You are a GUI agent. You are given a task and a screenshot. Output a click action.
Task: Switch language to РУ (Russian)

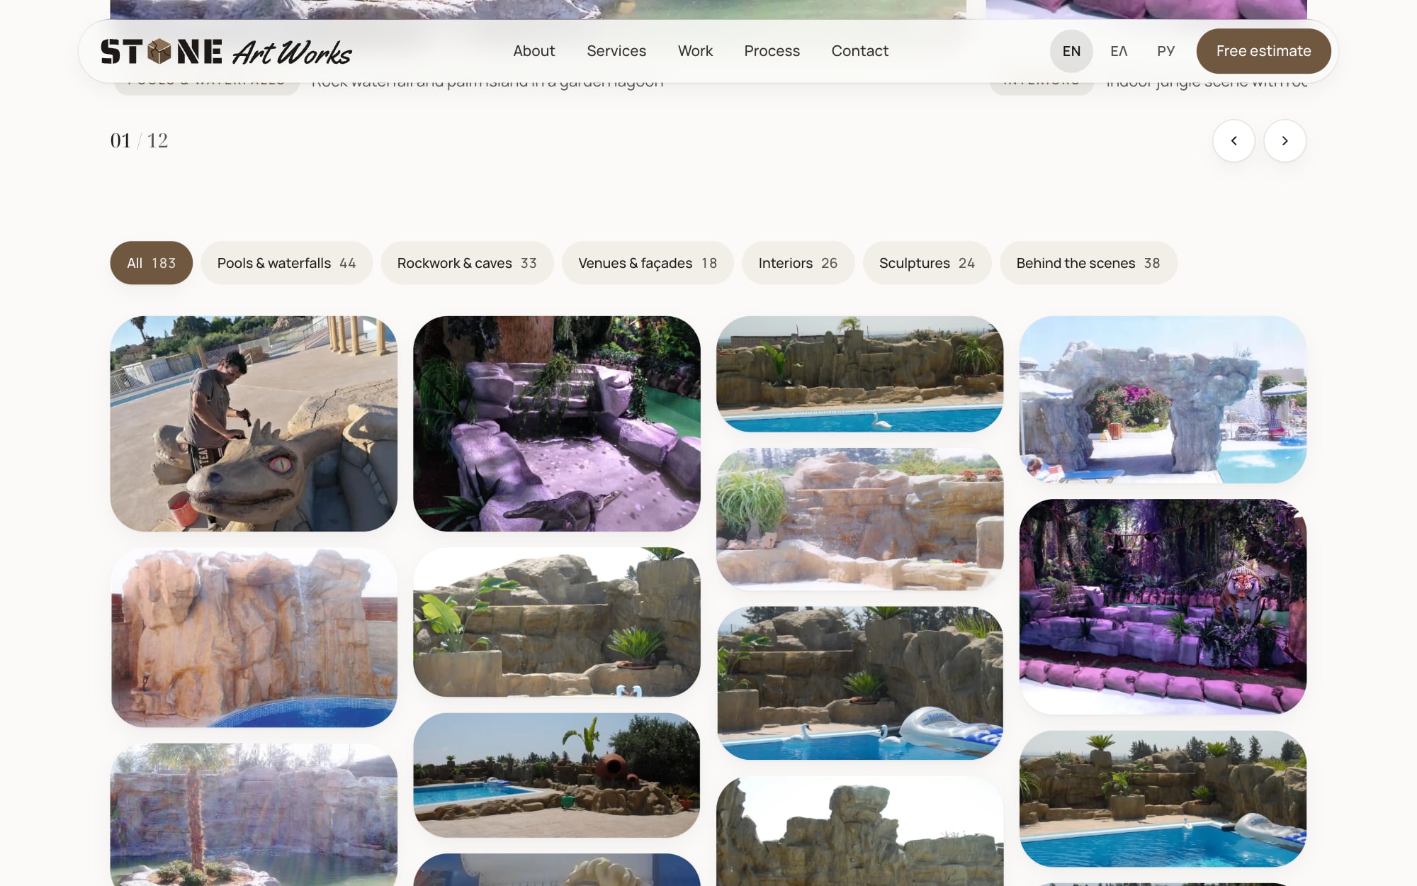click(x=1165, y=51)
